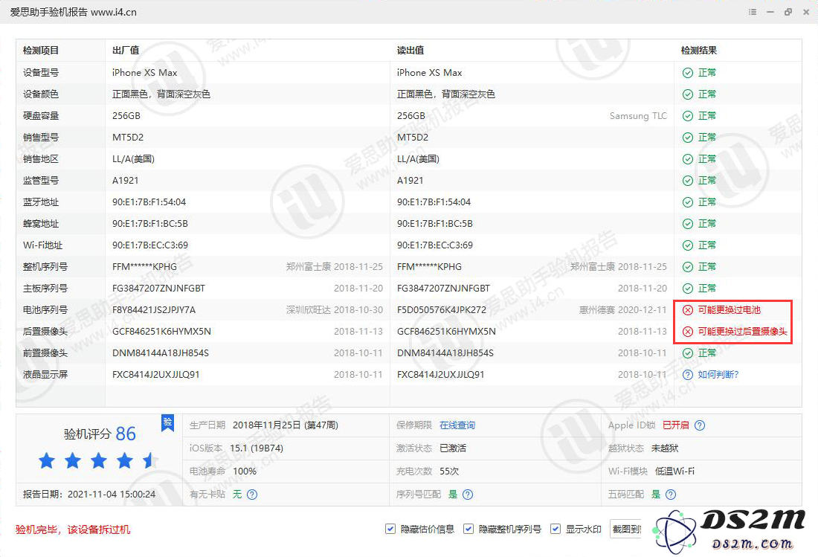Viewport: 818px width, 557px height.
Task: Select 充电次数 value 55次
Action: [x=449, y=471]
